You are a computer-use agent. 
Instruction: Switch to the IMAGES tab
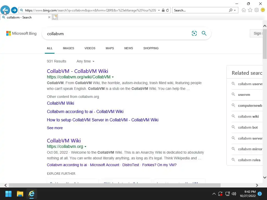pos(69,48)
